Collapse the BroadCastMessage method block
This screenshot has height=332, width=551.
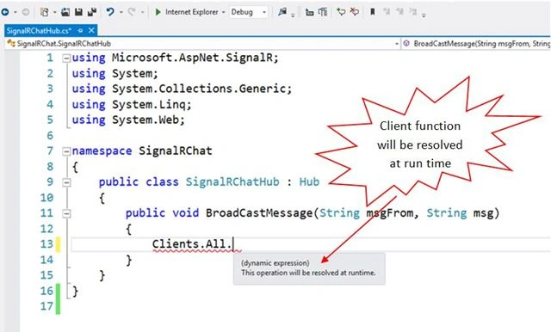tap(66, 213)
